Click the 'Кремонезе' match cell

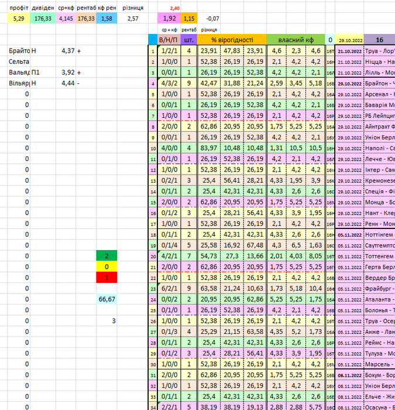click(x=379, y=180)
